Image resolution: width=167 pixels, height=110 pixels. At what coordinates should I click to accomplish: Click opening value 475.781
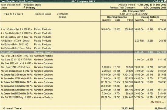[129, 86]
